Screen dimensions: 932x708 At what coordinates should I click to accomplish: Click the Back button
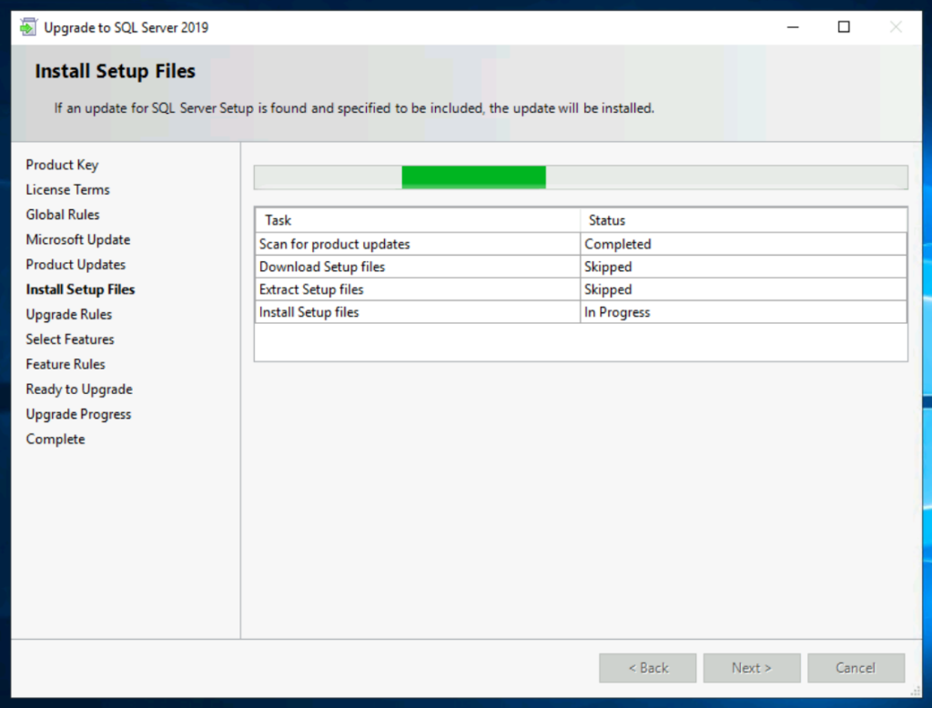tap(648, 668)
